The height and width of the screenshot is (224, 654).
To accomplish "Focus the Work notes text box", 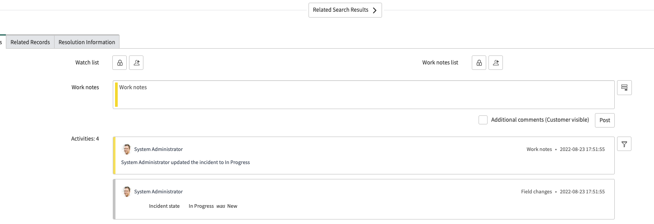I will point(363,95).
